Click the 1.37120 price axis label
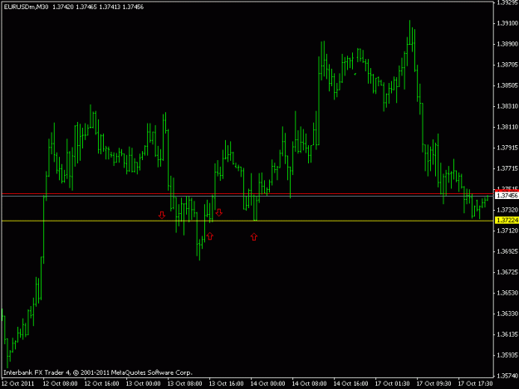 tap(507, 231)
